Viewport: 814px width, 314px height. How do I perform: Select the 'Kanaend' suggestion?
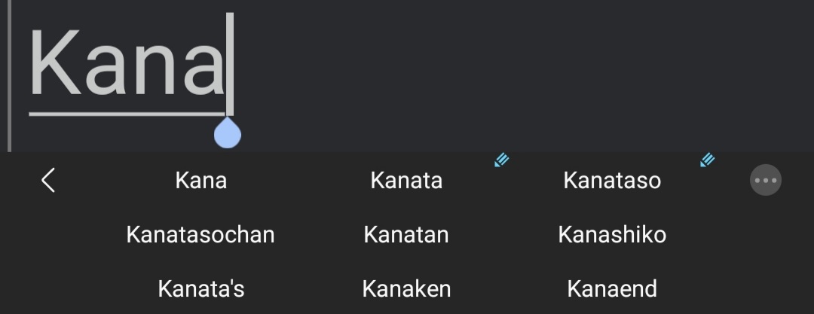click(612, 289)
